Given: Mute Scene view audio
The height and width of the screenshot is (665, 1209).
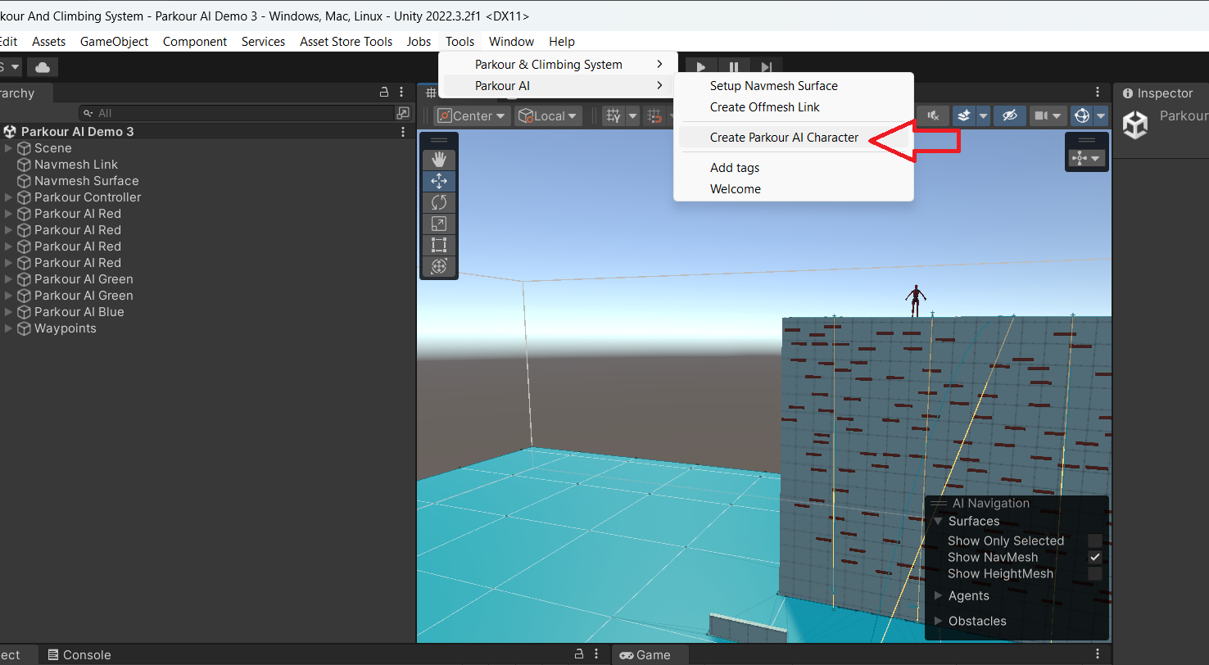Looking at the screenshot, I should (933, 116).
